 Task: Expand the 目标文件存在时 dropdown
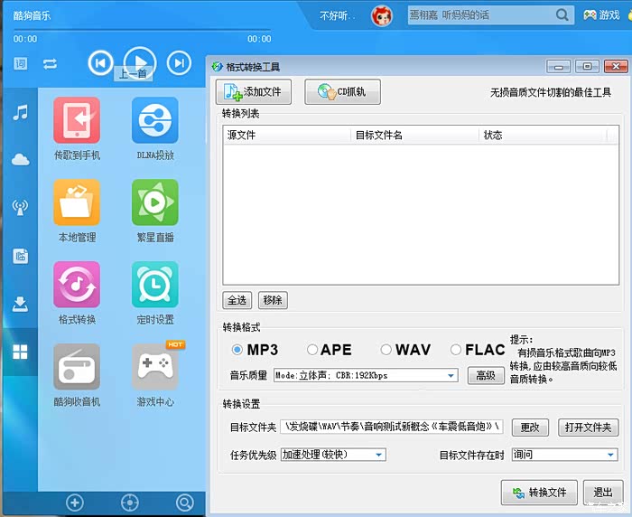click(610, 455)
